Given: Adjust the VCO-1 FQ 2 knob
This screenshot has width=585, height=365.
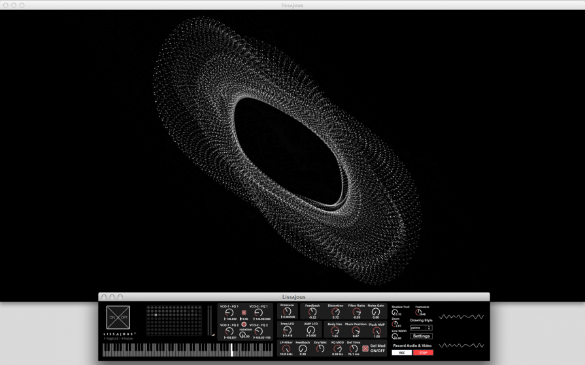Looking at the screenshot, I should click(229, 331).
